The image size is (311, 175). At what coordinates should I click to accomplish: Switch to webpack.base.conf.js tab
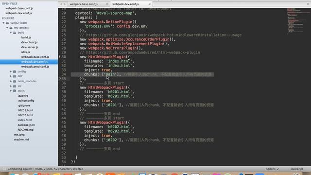click(x=84, y=4)
